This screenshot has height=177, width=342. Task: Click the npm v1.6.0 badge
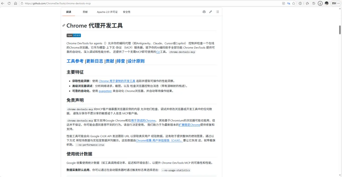[x=74, y=35]
